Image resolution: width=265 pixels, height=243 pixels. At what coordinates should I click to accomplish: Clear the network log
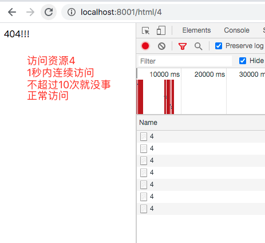pos(161,46)
